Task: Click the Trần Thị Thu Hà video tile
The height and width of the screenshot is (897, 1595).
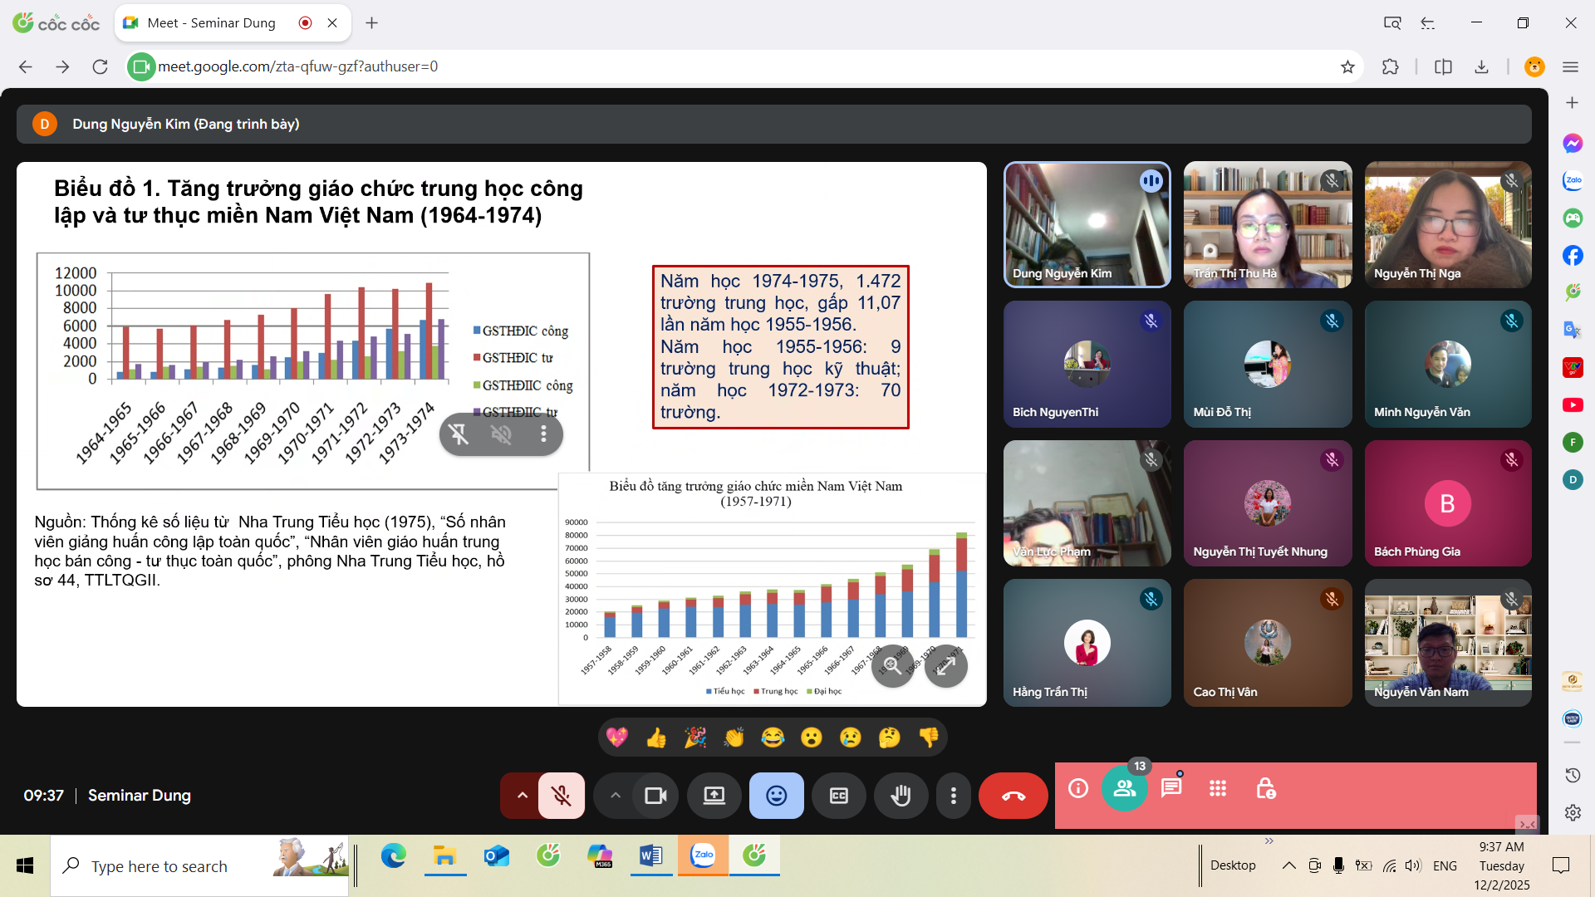Action: (x=1267, y=224)
